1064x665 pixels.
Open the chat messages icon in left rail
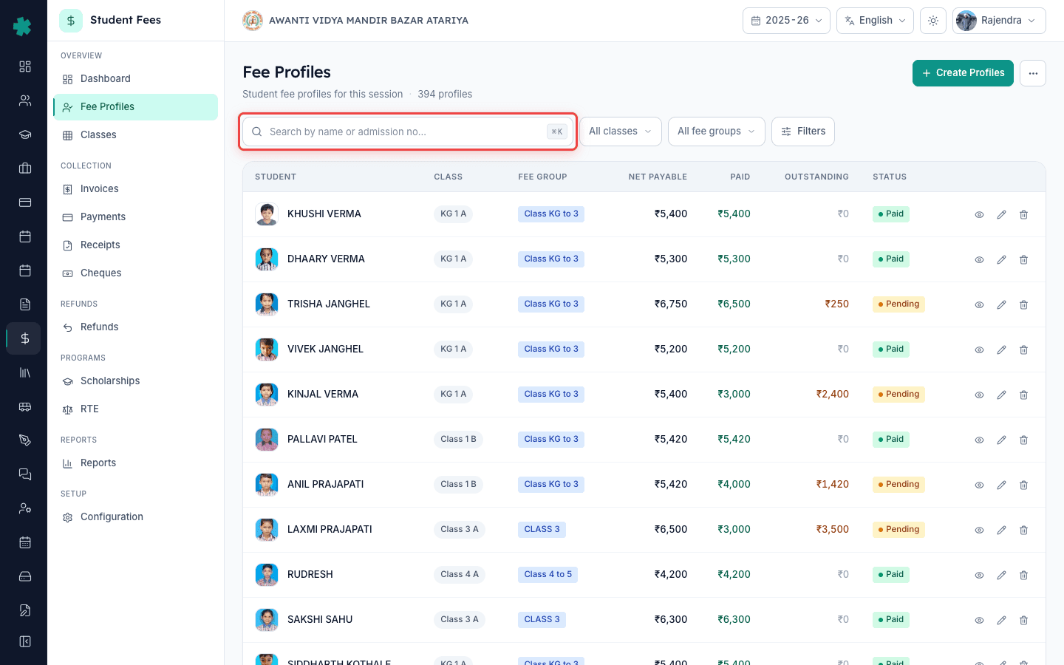(x=25, y=474)
